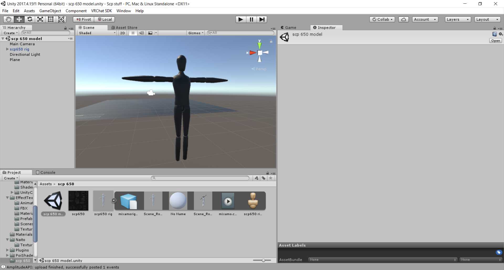Expand the scp650 rig hierarchy item
The image size is (504, 270).
[7, 49]
